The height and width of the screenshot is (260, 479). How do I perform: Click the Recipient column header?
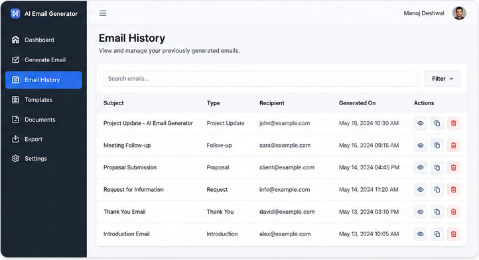272,103
